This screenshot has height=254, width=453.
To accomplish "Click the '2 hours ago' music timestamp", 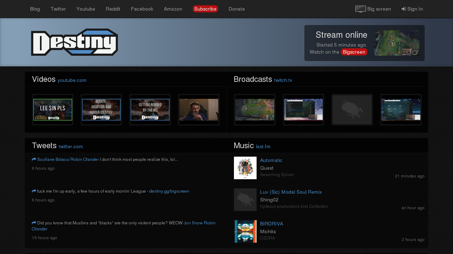I will tap(413, 240).
